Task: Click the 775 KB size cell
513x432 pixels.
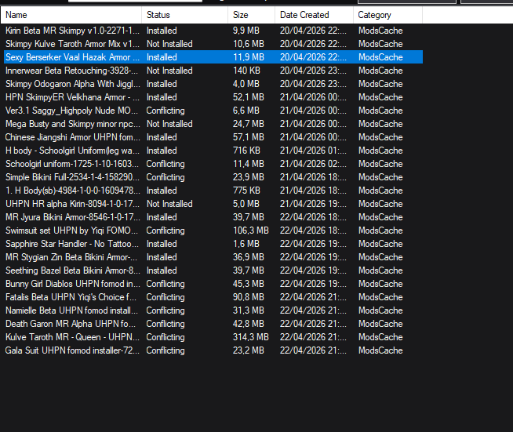Action: pos(246,191)
